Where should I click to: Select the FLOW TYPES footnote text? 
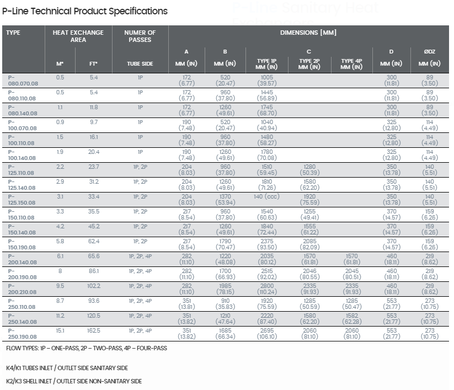pyautogui.click(x=87, y=348)
